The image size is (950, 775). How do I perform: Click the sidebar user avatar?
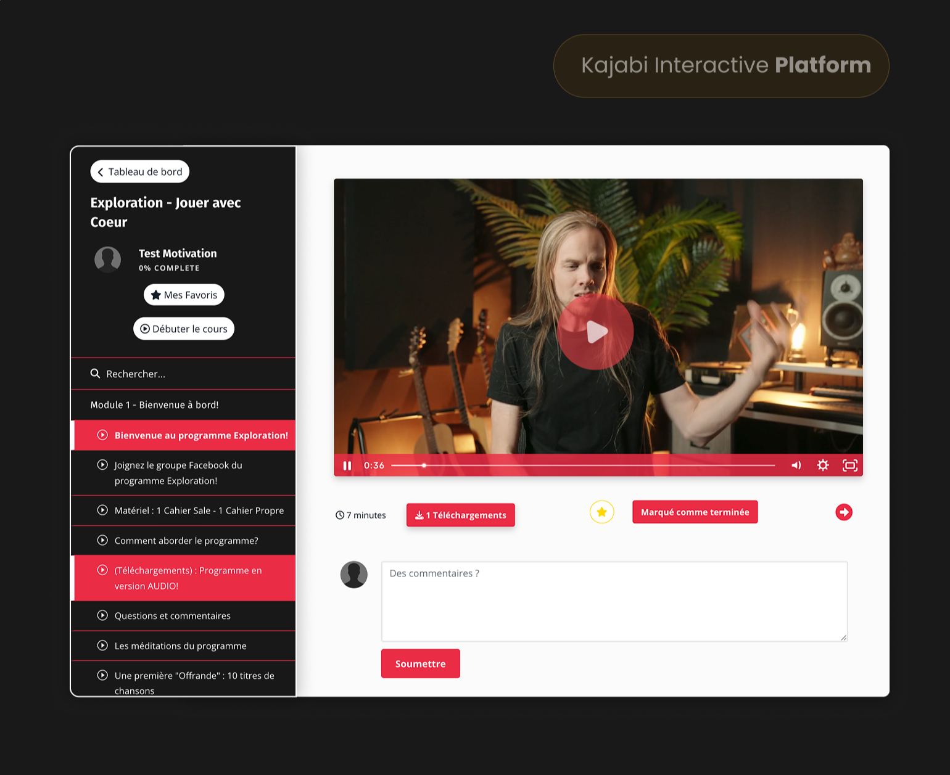[108, 260]
